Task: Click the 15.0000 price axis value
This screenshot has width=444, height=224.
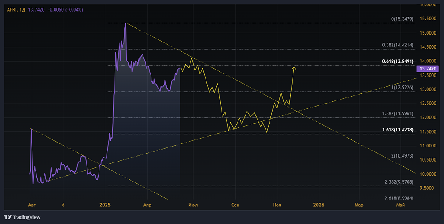Action: pos(428,33)
